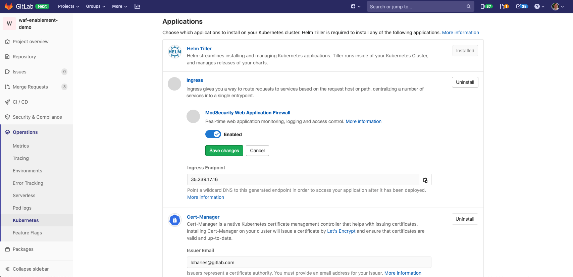Open More information under Ingress Endpoint
The height and width of the screenshot is (277, 573).
tap(206, 197)
